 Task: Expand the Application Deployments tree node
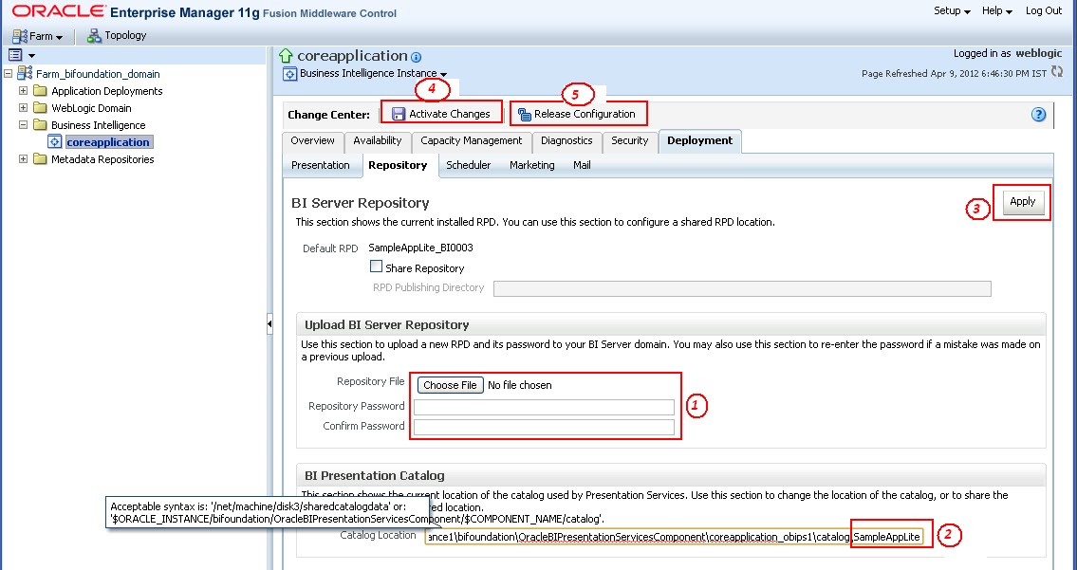(x=23, y=91)
